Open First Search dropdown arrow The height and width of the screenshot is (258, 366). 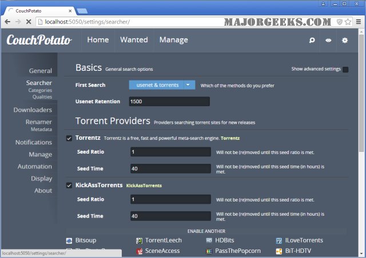[188, 85]
